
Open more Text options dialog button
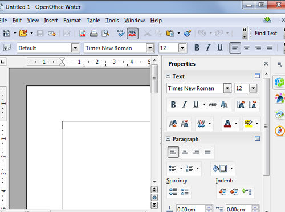coord(257,76)
